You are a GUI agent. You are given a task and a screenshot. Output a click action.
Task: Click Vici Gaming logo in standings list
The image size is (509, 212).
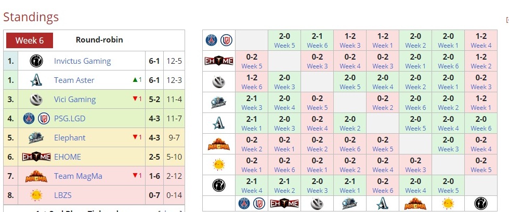[x=36, y=100]
